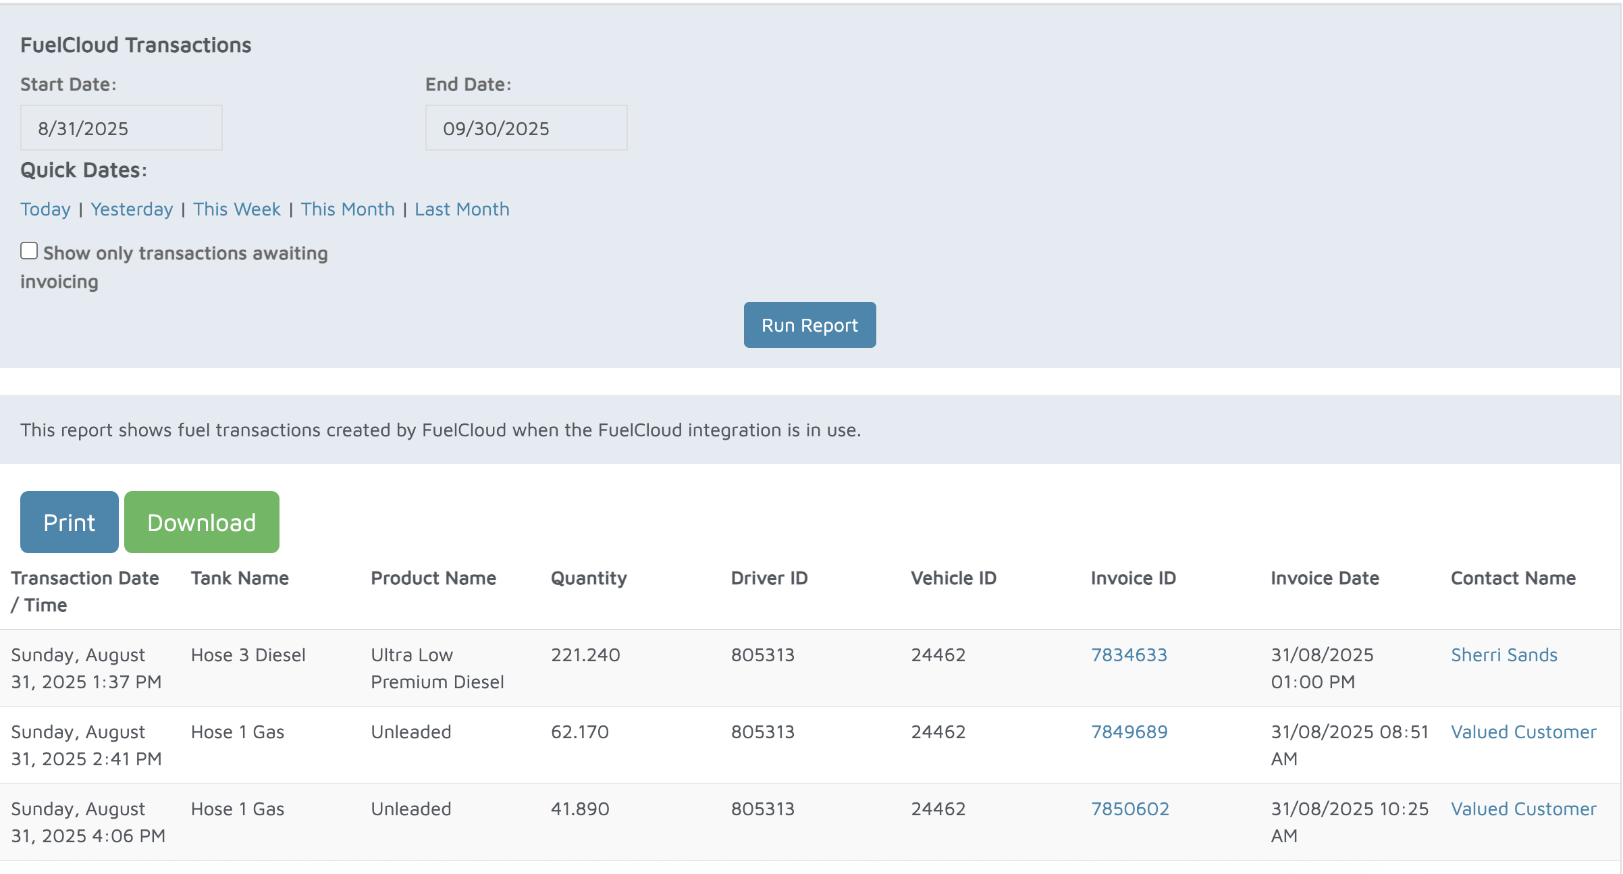This screenshot has width=1623, height=874.
Task: Enable show only transactions awaiting invoicing
Action: coord(29,251)
